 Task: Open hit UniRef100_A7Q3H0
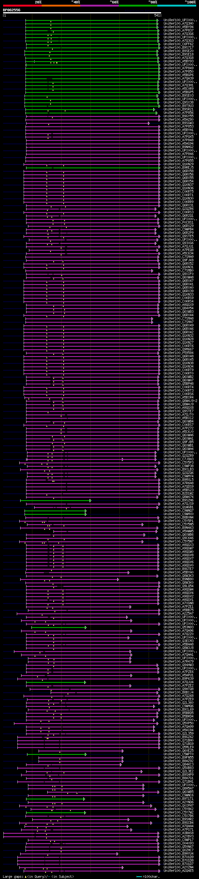tap(178, 24)
